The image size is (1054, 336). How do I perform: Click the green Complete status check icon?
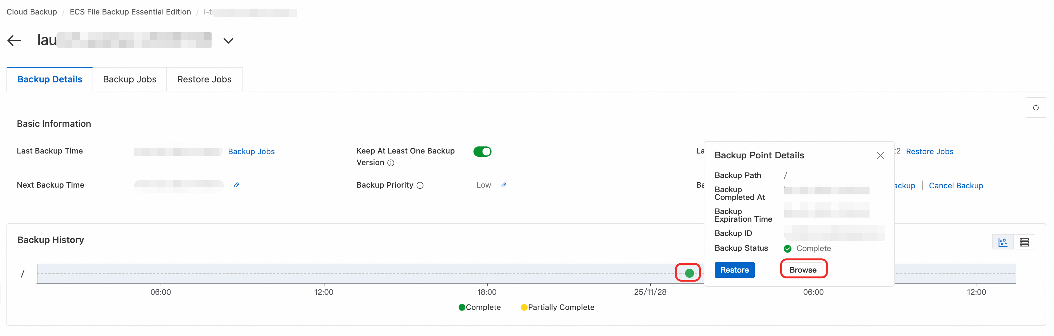click(x=788, y=249)
